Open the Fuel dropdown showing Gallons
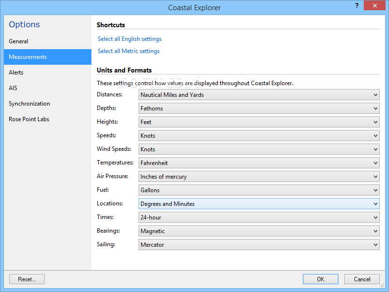 (x=259, y=190)
